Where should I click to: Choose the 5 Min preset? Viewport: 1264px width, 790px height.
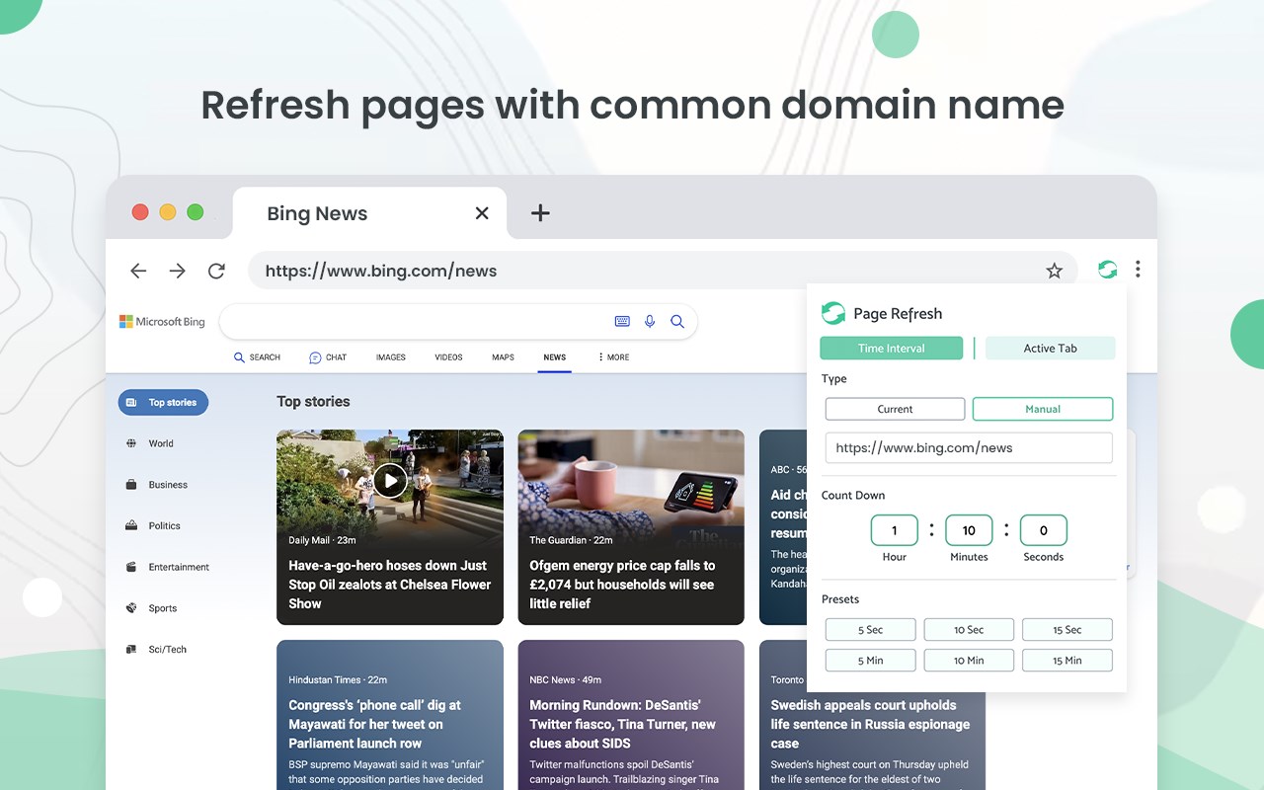(x=870, y=661)
